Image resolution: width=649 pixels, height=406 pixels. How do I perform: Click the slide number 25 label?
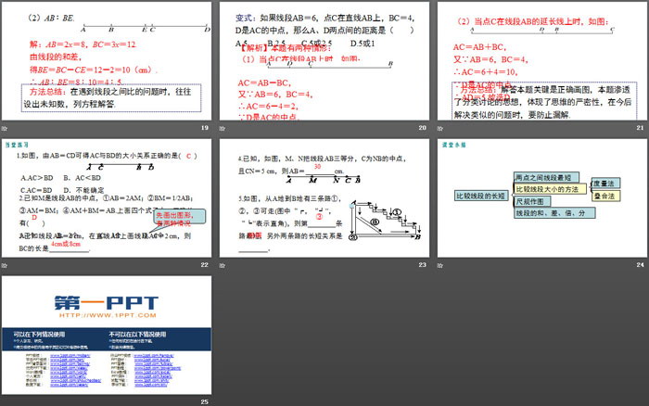pos(205,400)
